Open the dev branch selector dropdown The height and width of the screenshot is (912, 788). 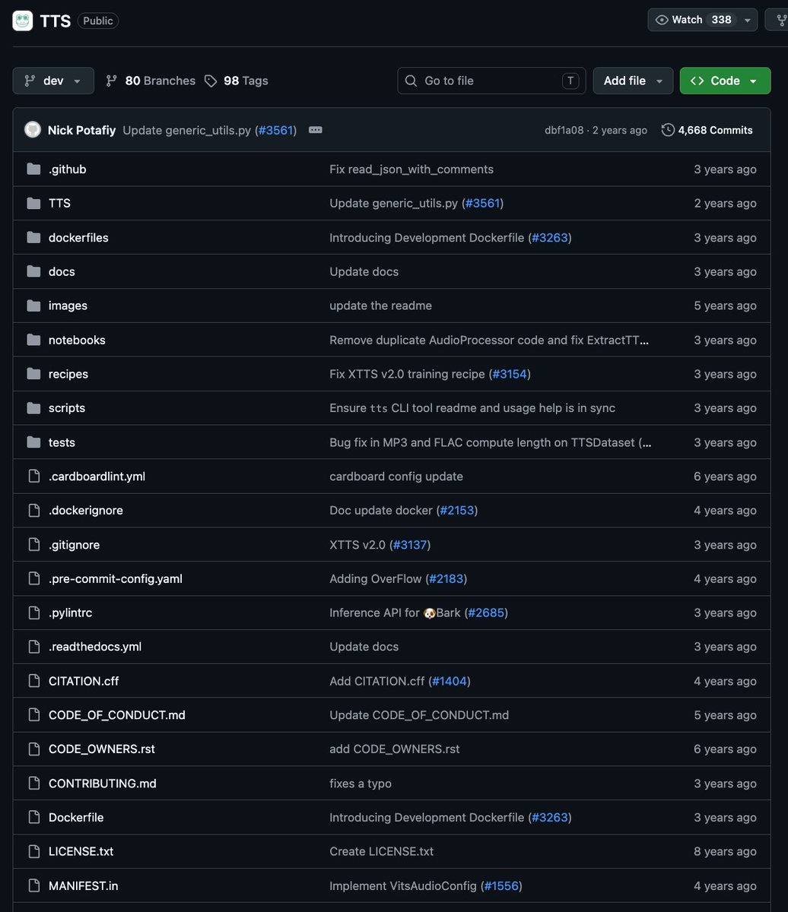[x=53, y=81]
